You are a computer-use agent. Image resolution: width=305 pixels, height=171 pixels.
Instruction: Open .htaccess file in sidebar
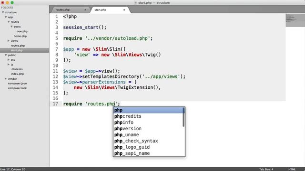17,69
